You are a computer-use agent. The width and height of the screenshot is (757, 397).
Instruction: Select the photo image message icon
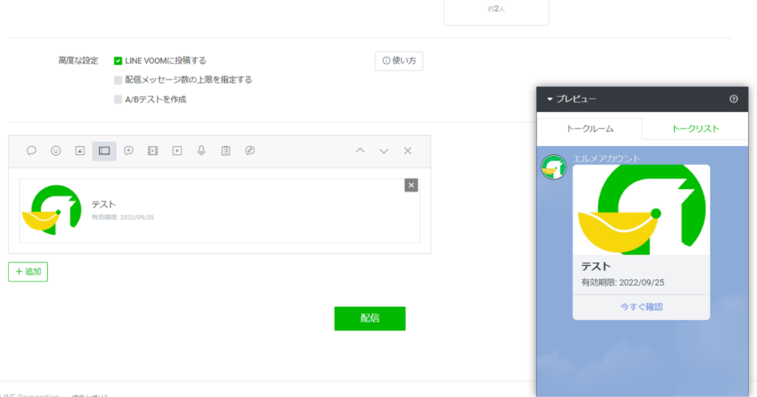(x=80, y=151)
